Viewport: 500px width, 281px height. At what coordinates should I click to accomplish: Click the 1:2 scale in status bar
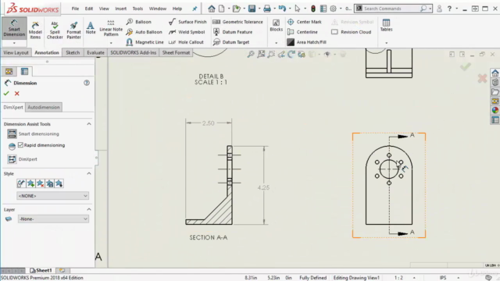(398, 278)
